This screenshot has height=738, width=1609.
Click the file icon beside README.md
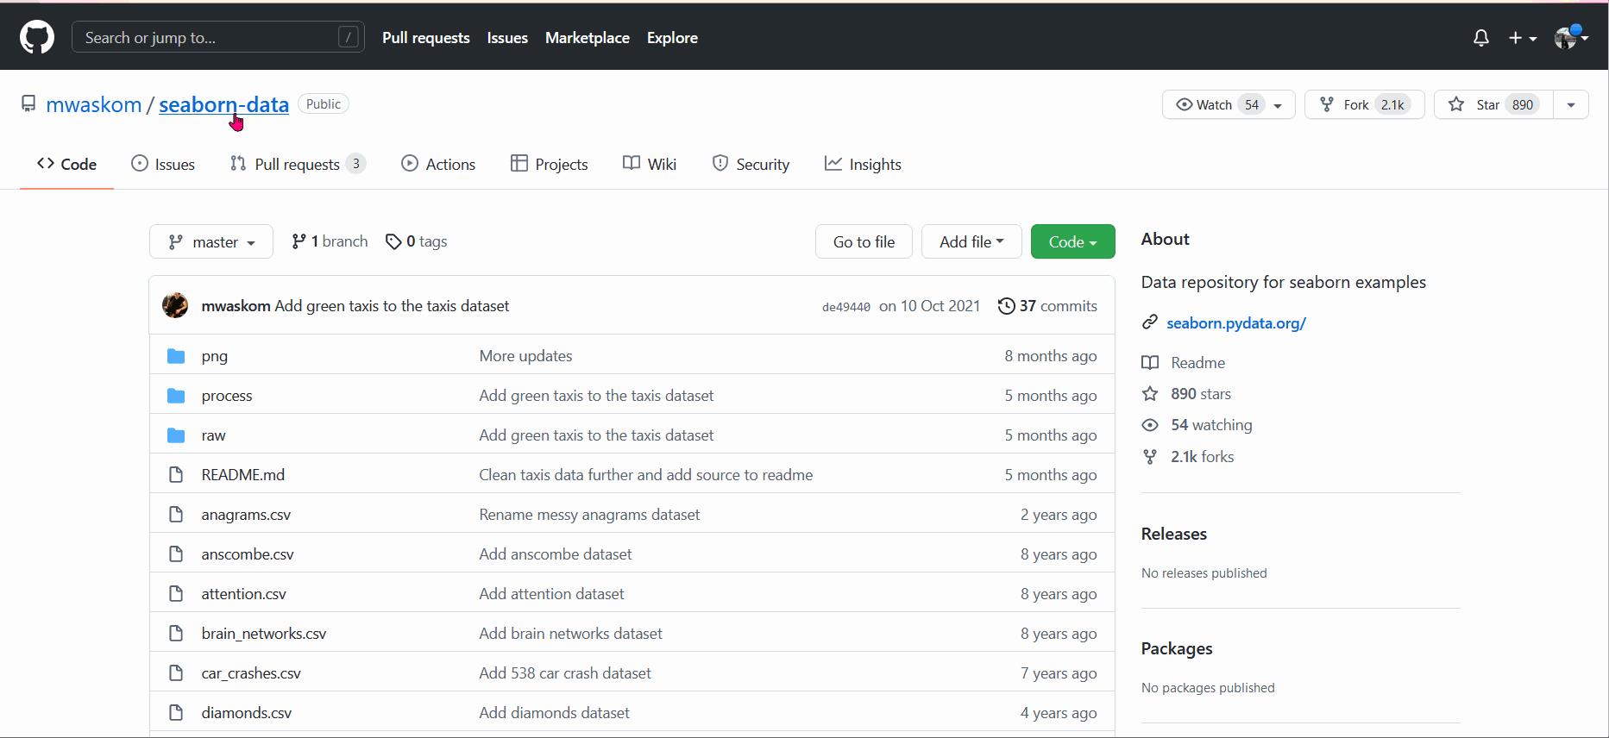click(176, 475)
